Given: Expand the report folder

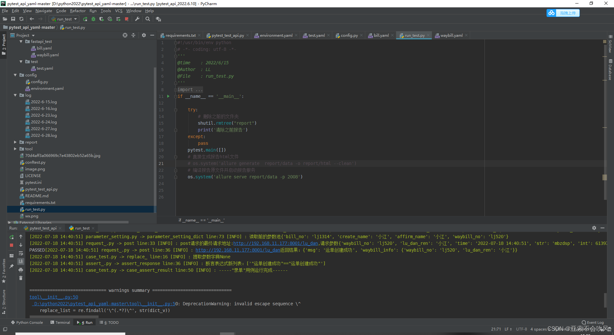Looking at the screenshot, I should click(x=15, y=142).
